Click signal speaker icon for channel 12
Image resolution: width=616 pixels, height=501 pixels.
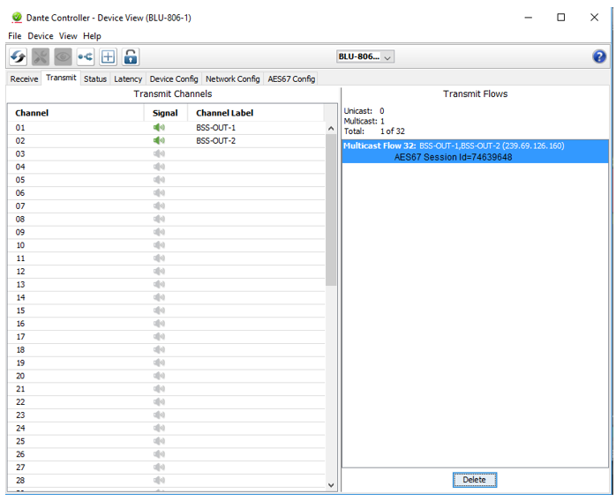tap(159, 271)
